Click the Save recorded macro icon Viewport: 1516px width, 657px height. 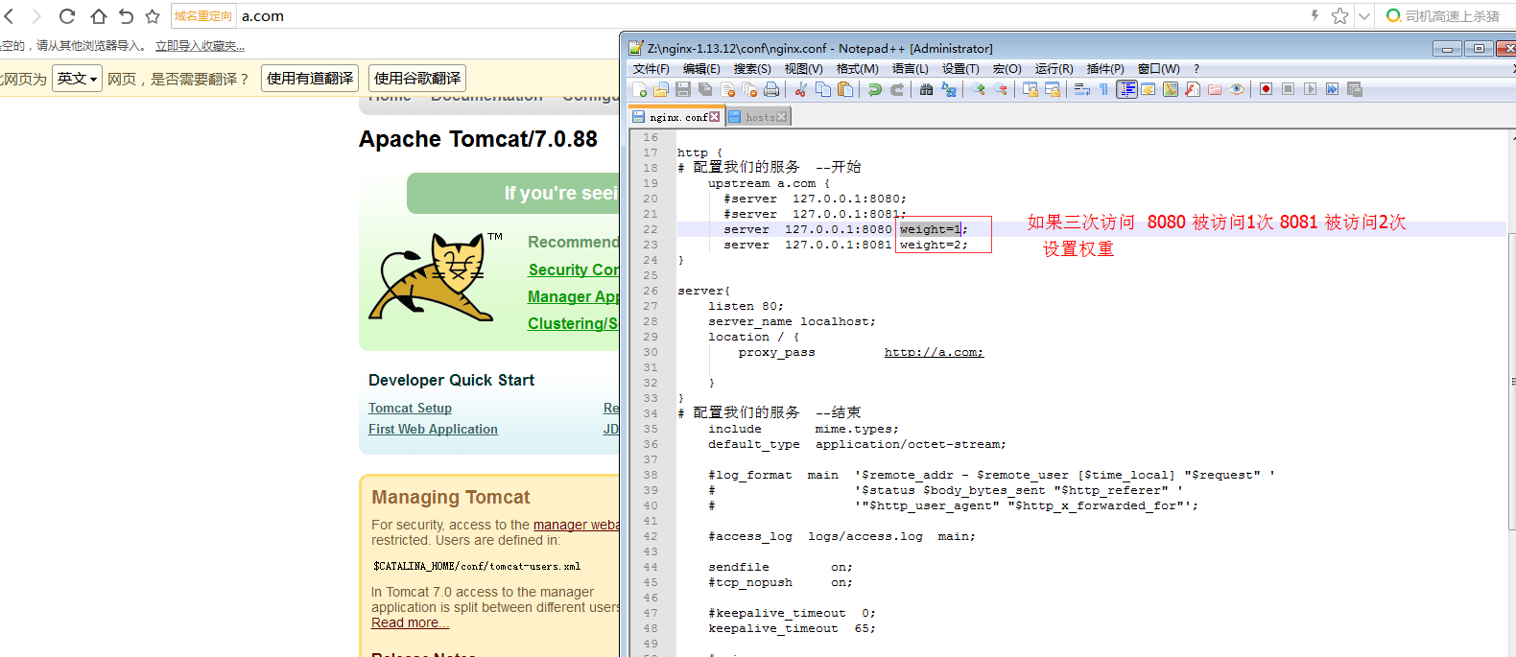[x=1355, y=89]
